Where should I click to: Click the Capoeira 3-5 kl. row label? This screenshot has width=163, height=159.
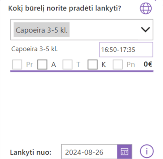pyautogui.click(x=34, y=49)
